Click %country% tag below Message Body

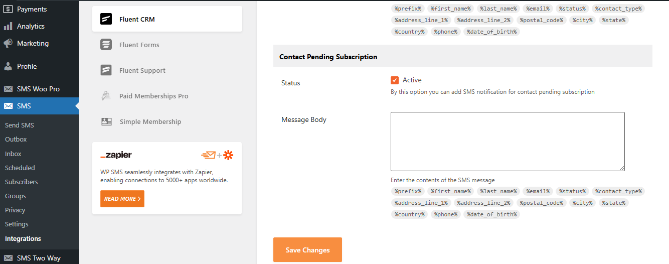click(x=409, y=214)
